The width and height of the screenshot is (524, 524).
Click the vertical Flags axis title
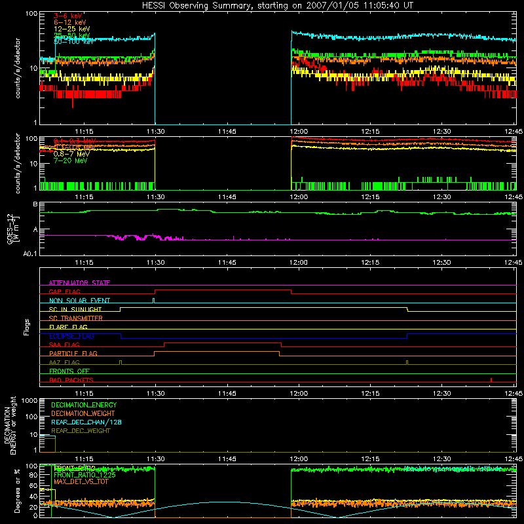coord(27,327)
